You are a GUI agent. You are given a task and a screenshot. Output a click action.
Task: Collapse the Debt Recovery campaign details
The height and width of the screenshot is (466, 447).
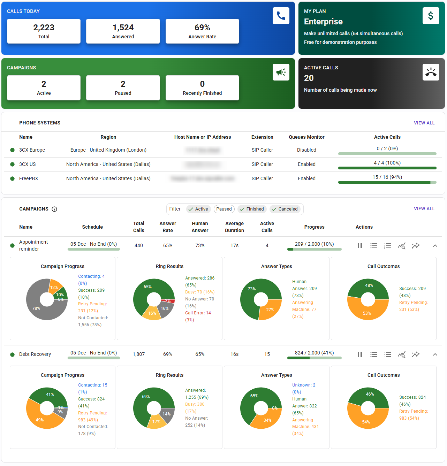tap(435, 354)
